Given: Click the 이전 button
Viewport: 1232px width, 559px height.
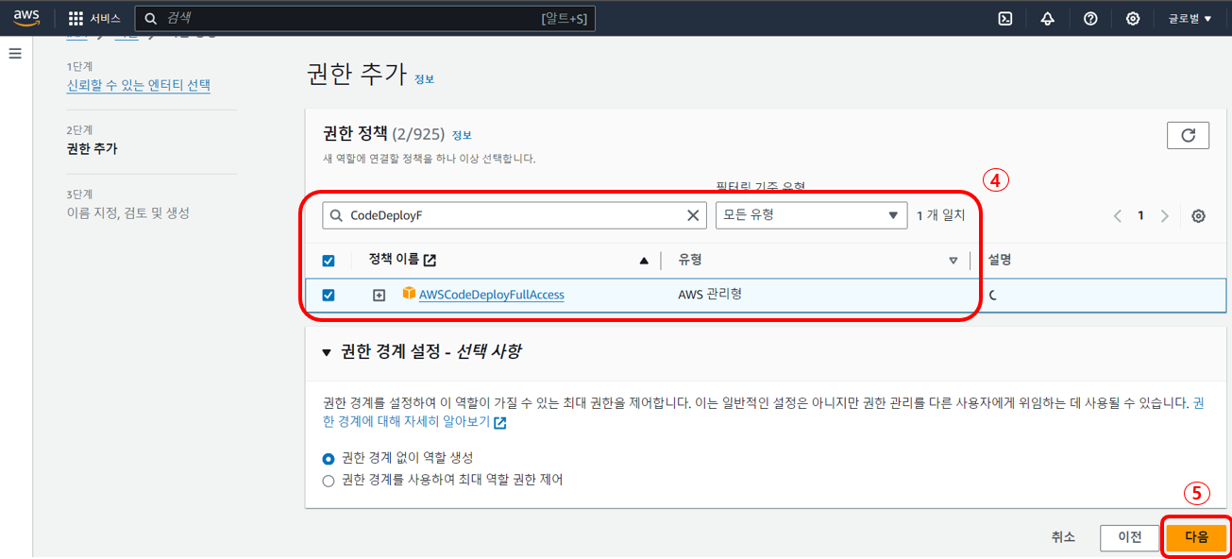Looking at the screenshot, I should (x=1129, y=537).
